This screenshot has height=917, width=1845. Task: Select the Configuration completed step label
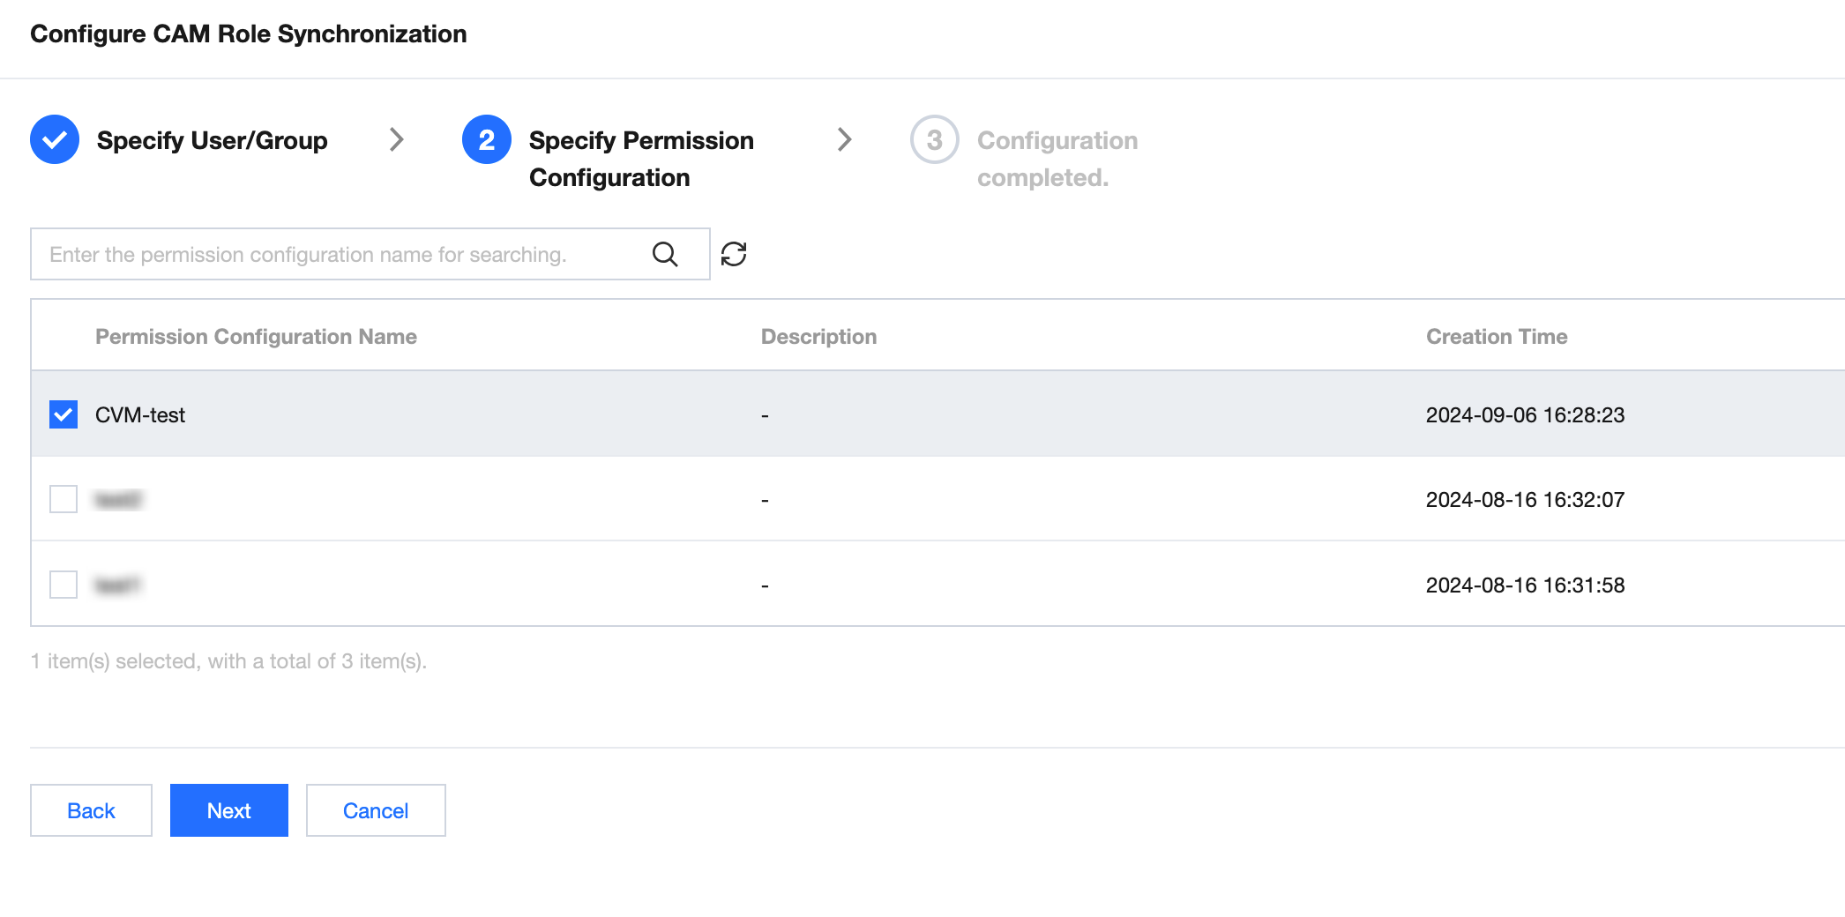click(1057, 159)
